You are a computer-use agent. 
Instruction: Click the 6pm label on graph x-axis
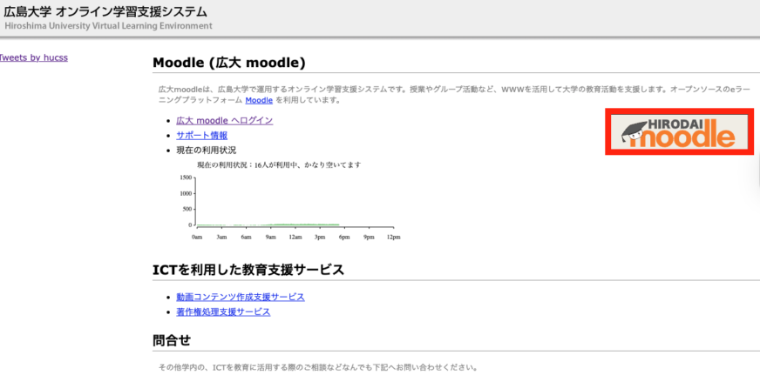[344, 237]
